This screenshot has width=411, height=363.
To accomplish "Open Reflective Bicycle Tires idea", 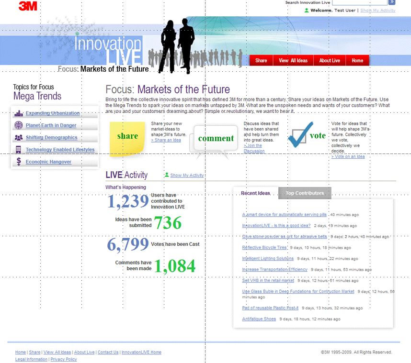I will click(264, 248).
